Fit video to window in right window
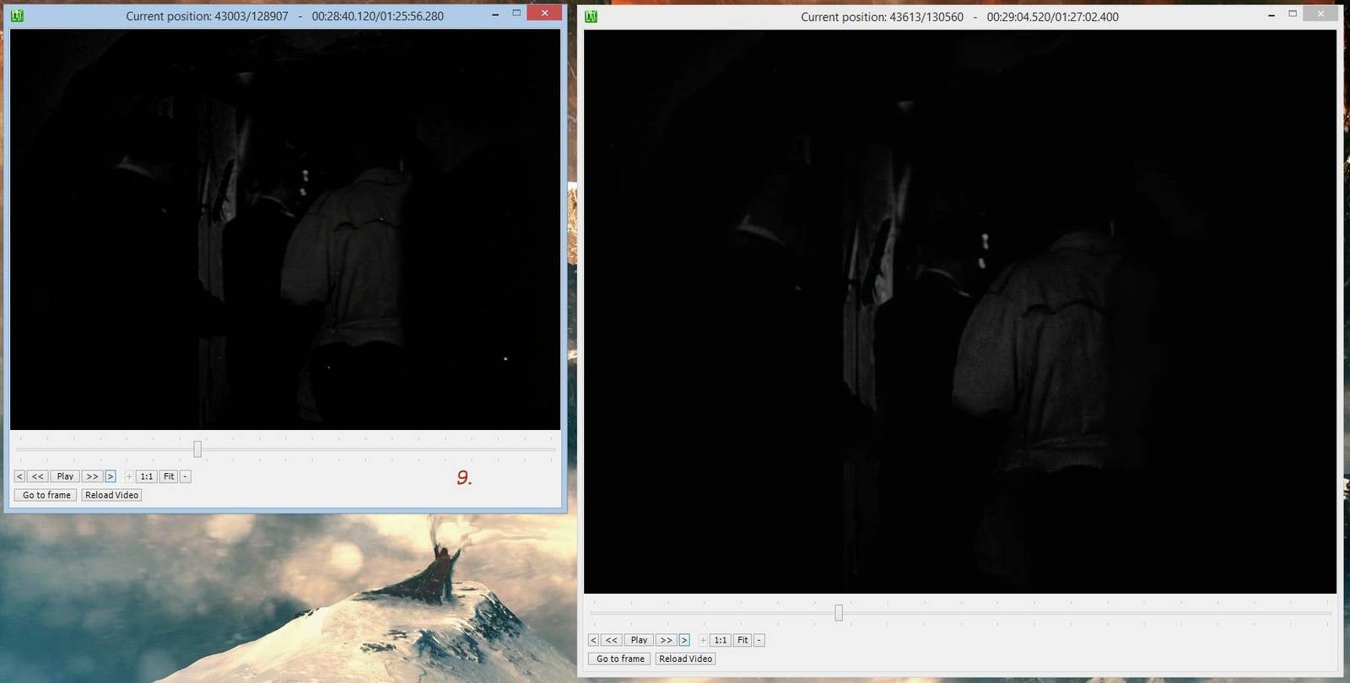The image size is (1350, 683). (742, 640)
